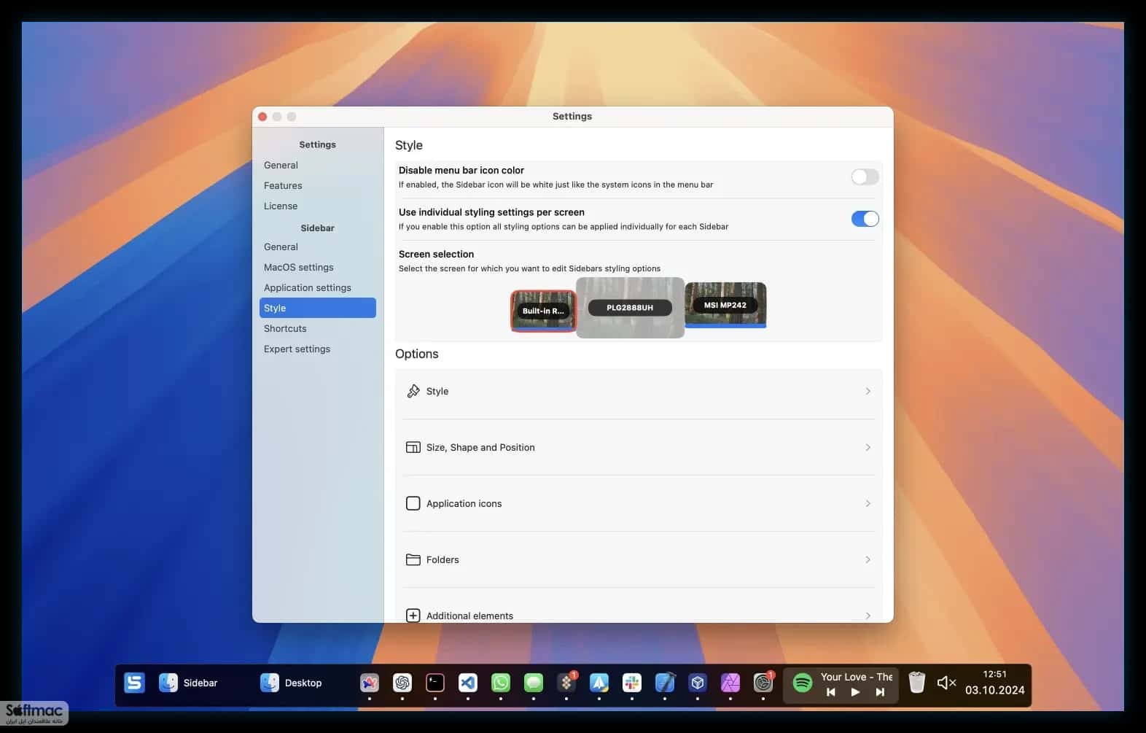Play the Spotify track

coord(855,692)
